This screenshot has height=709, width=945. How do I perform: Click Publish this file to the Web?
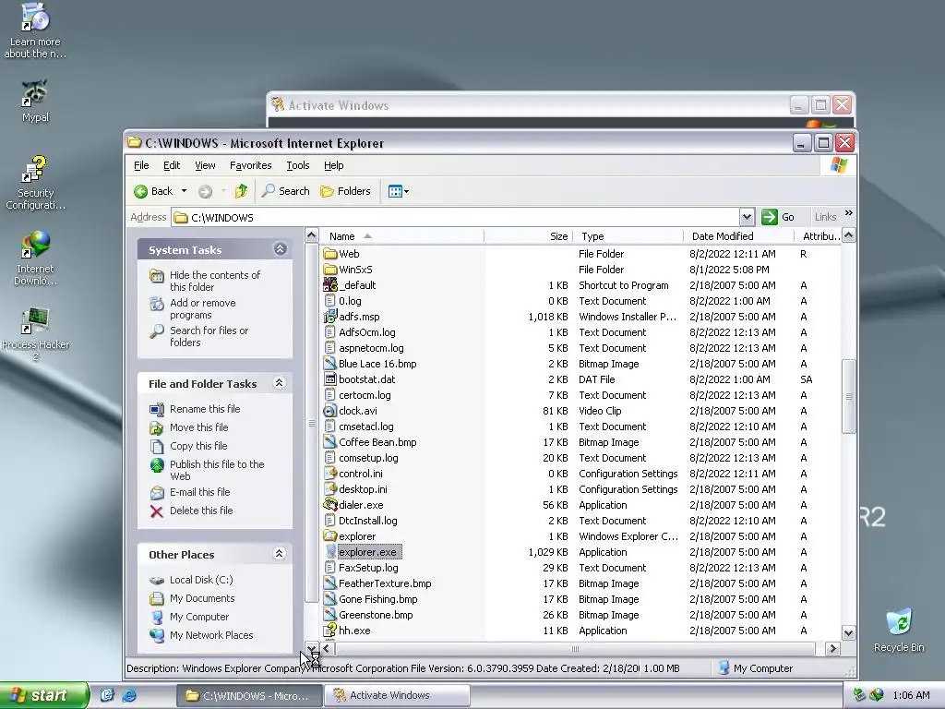[x=216, y=470]
